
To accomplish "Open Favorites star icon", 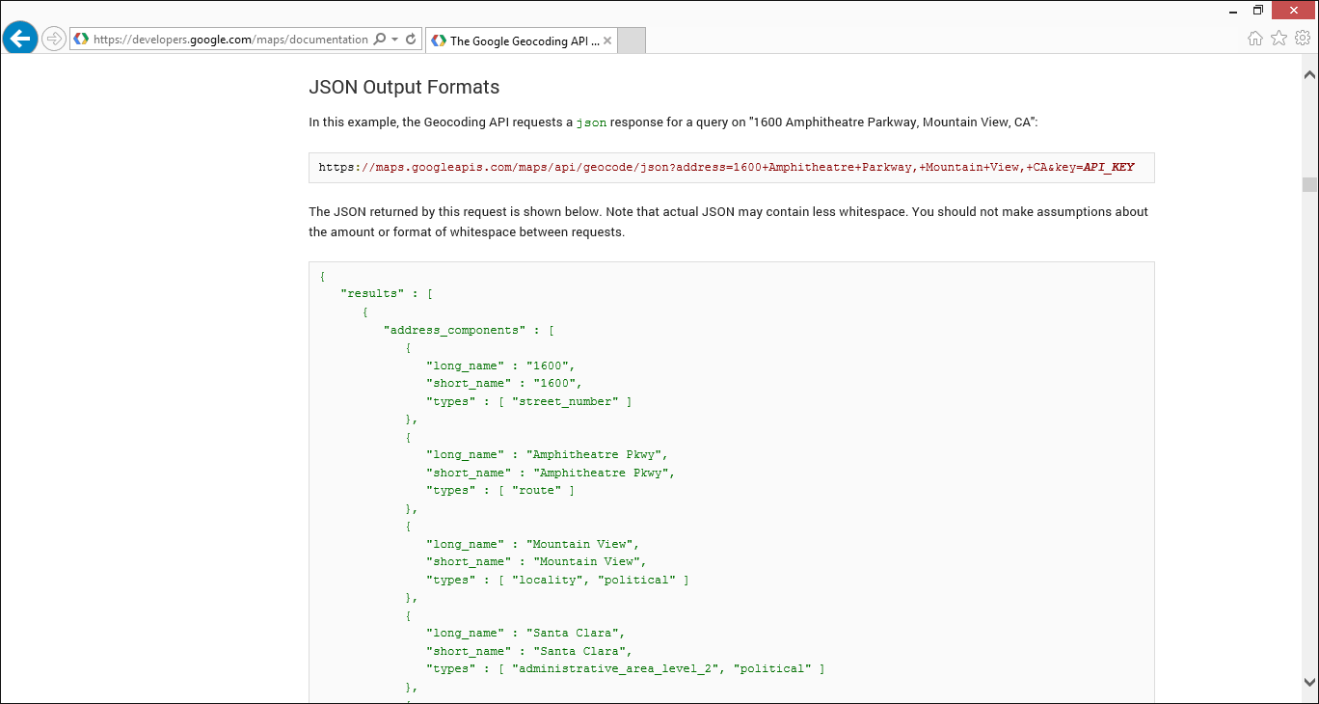I will [x=1279, y=39].
